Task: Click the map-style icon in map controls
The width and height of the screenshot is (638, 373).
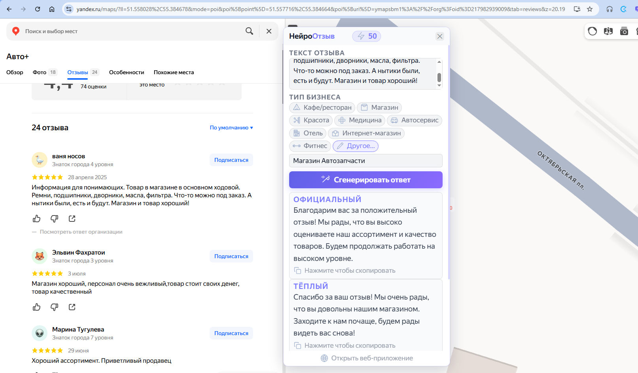Action: [608, 31]
